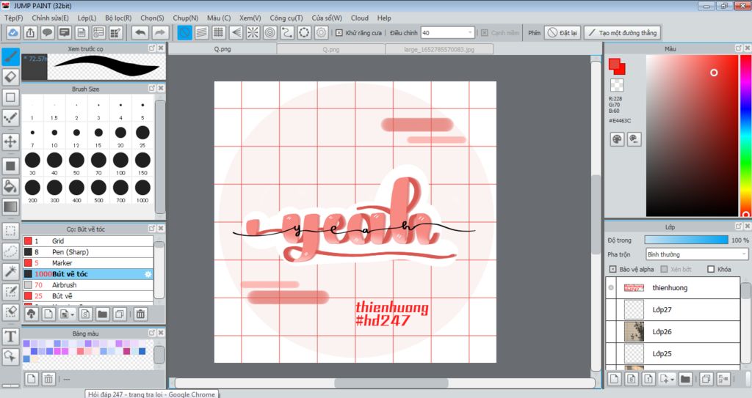Delete palette color with trash icon

coord(48,379)
